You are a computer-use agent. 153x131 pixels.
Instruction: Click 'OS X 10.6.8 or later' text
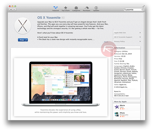[121, 96]
